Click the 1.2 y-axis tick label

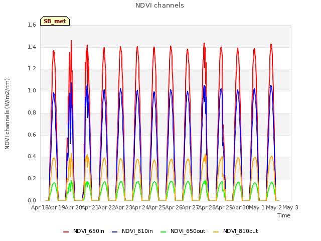coord(32,69)
